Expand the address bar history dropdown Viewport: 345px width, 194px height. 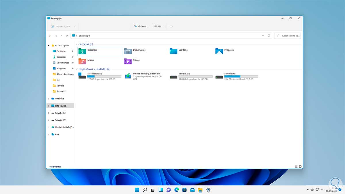click(263, 36)
